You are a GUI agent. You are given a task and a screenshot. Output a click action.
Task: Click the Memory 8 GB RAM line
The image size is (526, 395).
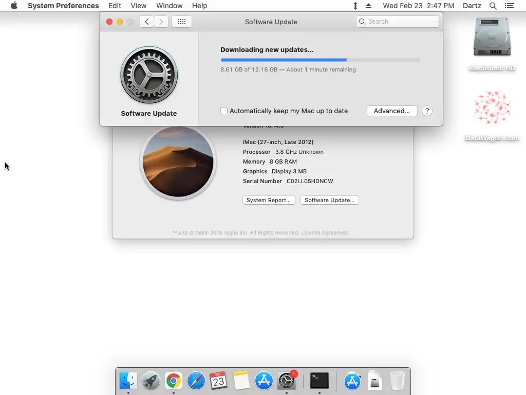click(270, 161)
